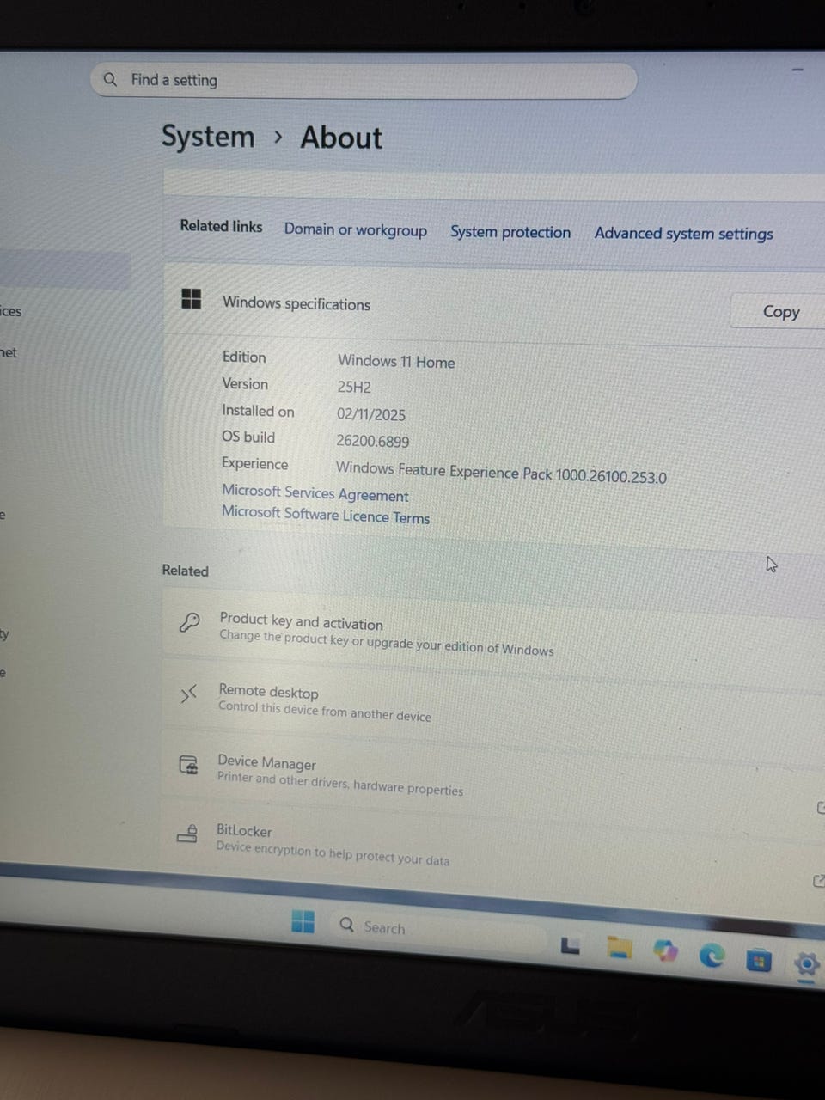Open Microsoft Store from the taskbar
The height and width of the screenshot is (1100, 825).
[758, 960]
